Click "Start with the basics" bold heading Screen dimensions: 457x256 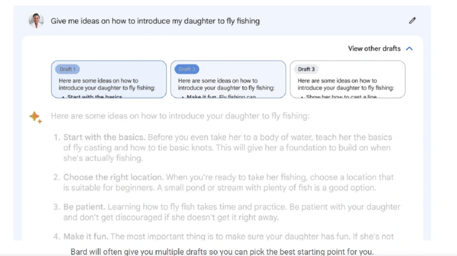104,137
